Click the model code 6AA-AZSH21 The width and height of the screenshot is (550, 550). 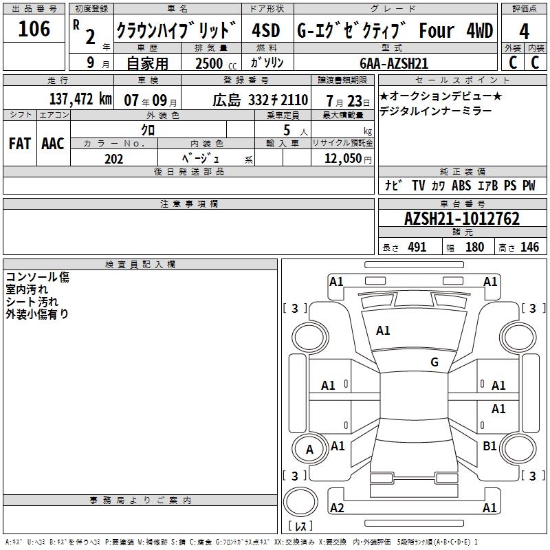[x=394, y=63]
